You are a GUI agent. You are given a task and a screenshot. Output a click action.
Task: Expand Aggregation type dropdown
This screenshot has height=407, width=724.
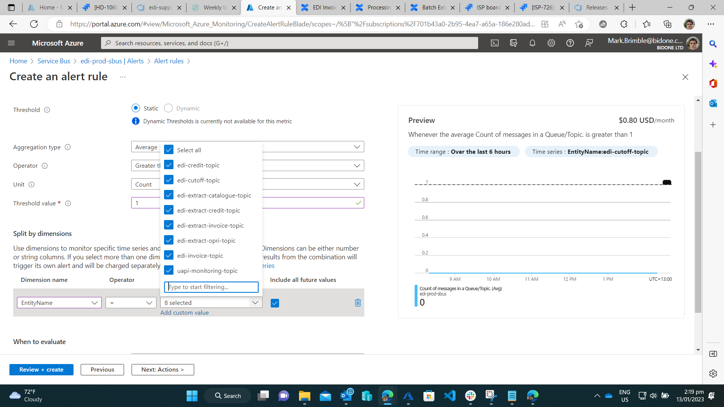point(357,147)
